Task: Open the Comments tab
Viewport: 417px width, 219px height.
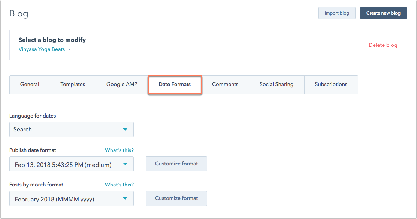Action: pos(225,85)
